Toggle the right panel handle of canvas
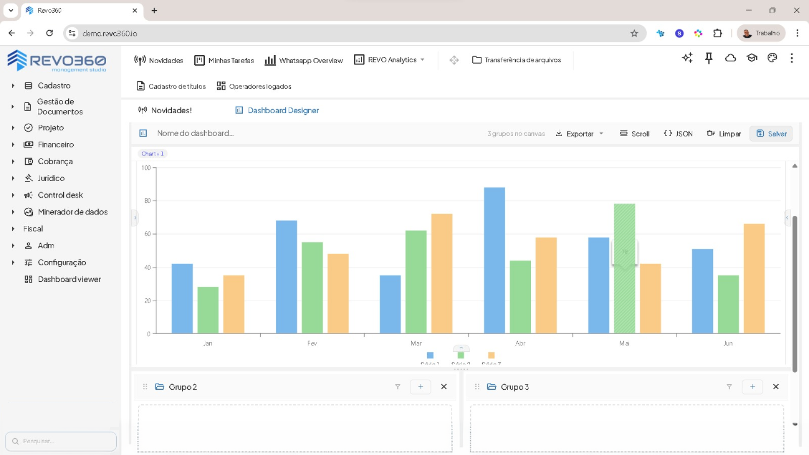The width and height of the screenshot is (809, 455). click(x=787, y=218)
